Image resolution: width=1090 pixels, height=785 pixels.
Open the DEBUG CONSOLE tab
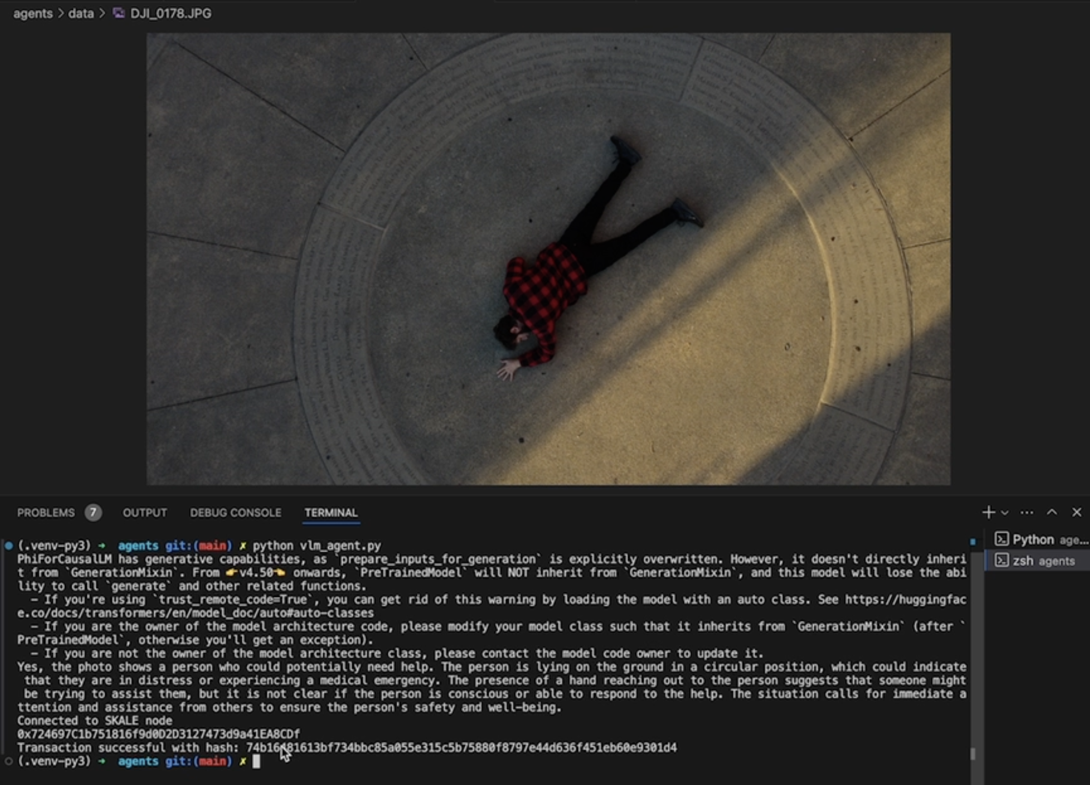pyautogui.click(x=235, y=513)
